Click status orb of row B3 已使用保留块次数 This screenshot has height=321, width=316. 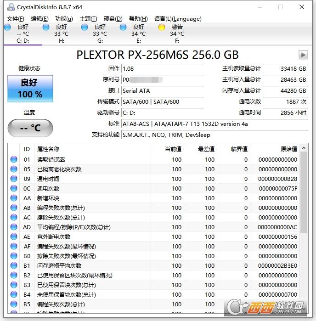tap(14, 285)
